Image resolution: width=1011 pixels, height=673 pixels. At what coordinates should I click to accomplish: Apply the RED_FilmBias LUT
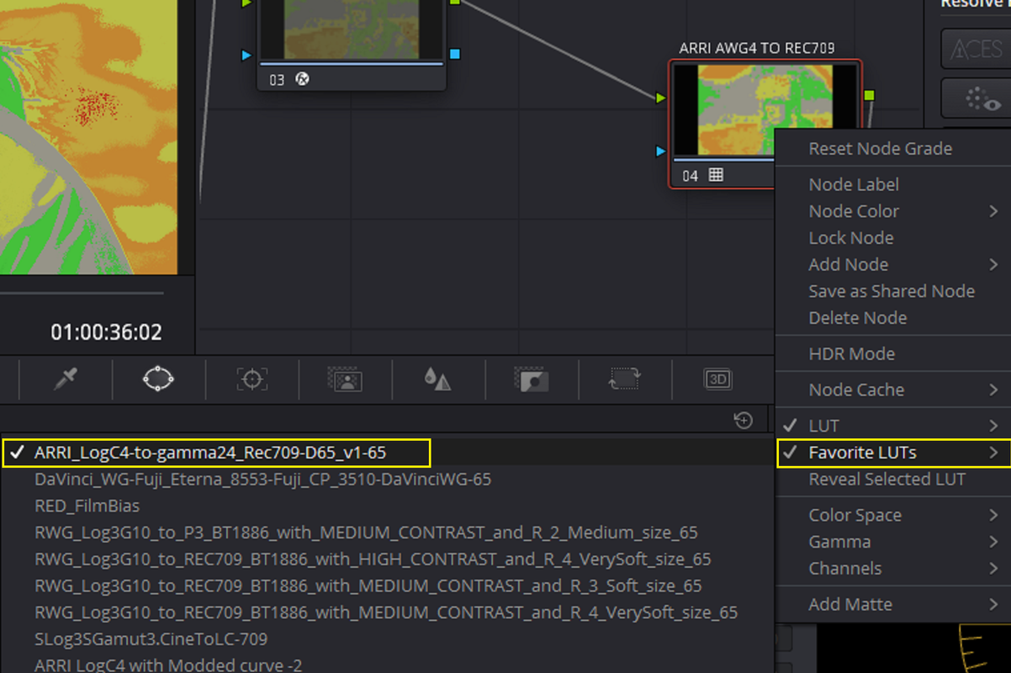(87, 506)
